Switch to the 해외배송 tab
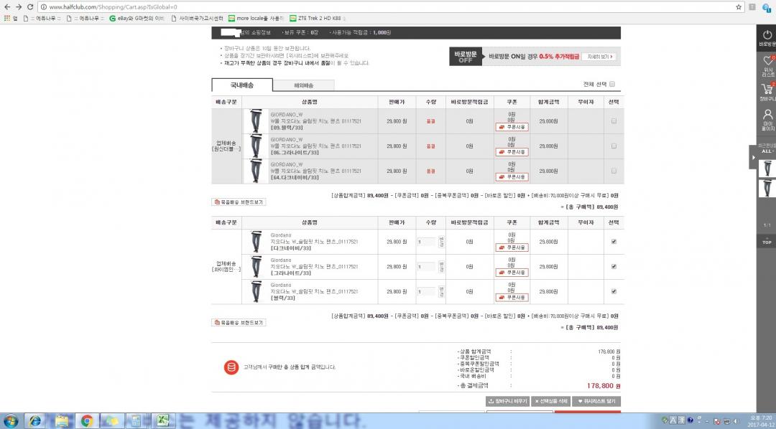Viewport: 776px width, 429px height. (303, 85)
